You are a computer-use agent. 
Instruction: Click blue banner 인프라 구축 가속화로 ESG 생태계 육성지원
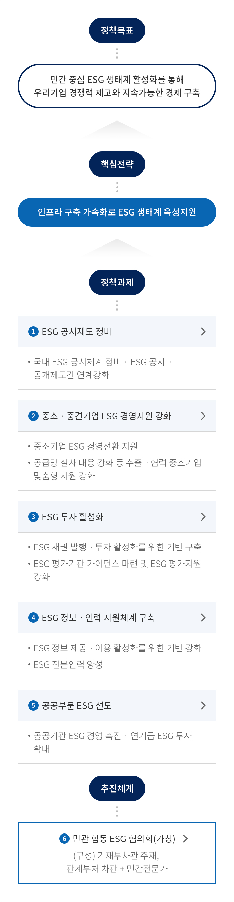click(117, 212)
